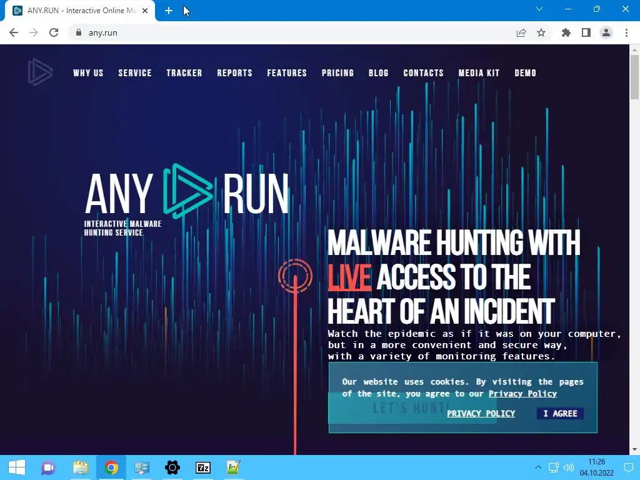Screen dimensions: 640x480
Task: Open the Chrome profile avatar
Action: (606, 32)
